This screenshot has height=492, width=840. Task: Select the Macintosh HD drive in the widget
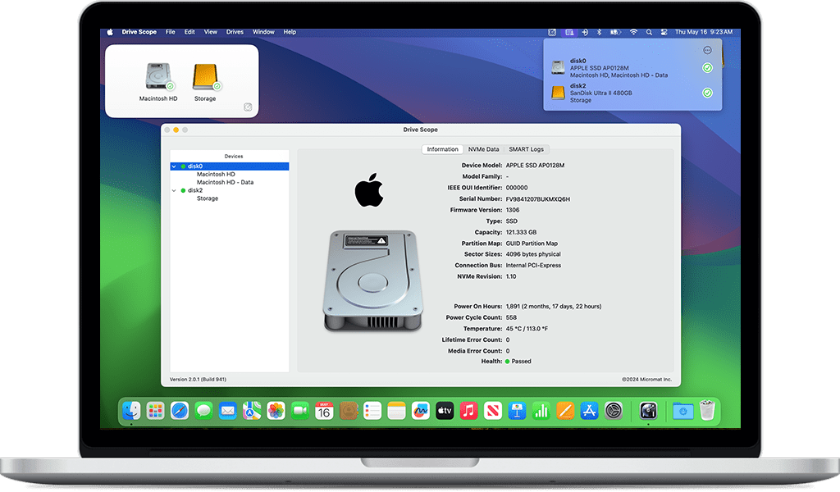(158, 82)
